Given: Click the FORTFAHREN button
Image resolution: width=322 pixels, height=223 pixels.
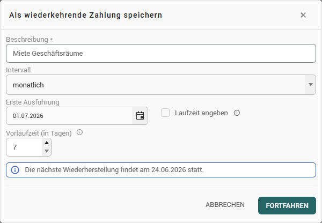Looking at the screenshot, I should 287,205.
